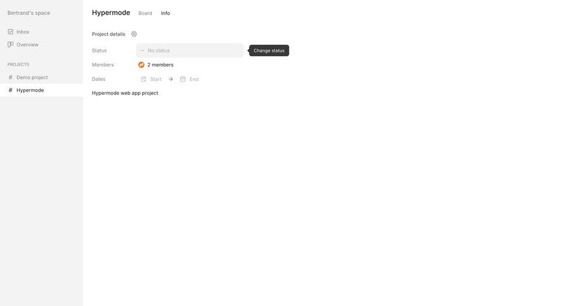Click the End date calendar icon
Screen dimensions: 570x306
coord(183,79)
